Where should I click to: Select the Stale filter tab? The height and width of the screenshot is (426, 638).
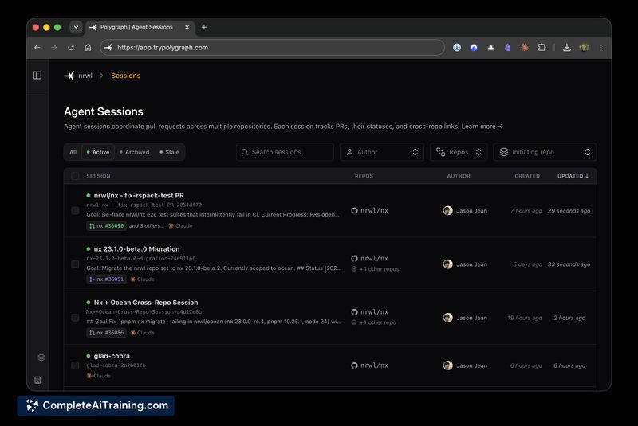pyautogui.click(x=169, y=152)
